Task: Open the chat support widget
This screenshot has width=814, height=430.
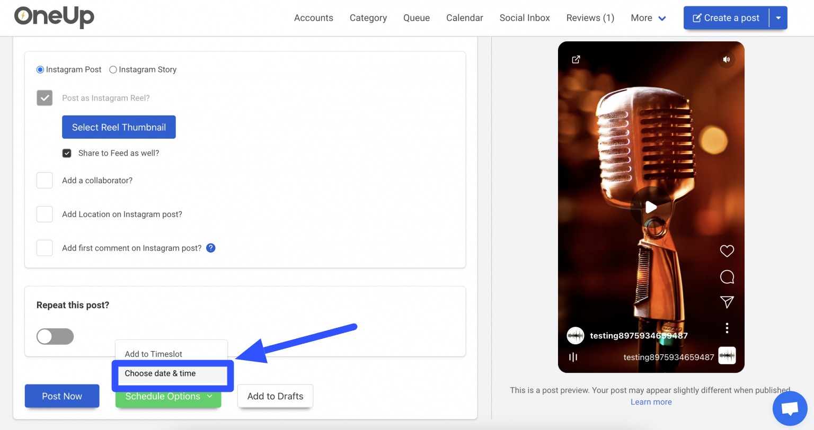Action: (x=790, y=408)
